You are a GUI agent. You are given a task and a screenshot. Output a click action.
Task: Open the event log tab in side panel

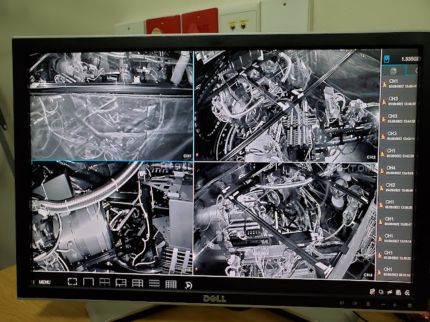(x=392, y=70)
